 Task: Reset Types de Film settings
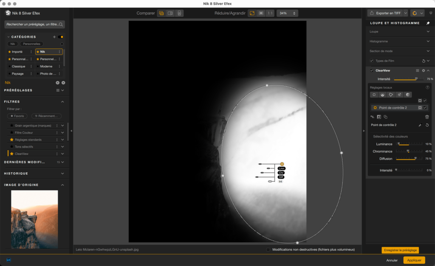click(424, 61)
